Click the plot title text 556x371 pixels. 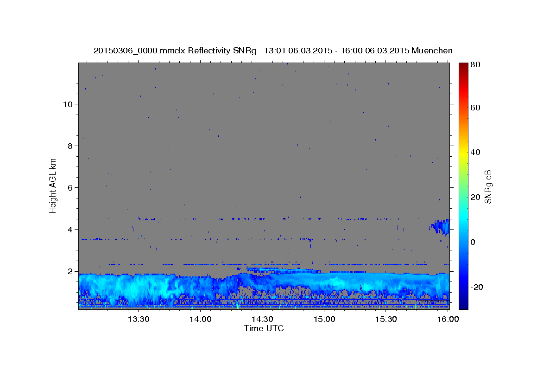tap(273, 51)
